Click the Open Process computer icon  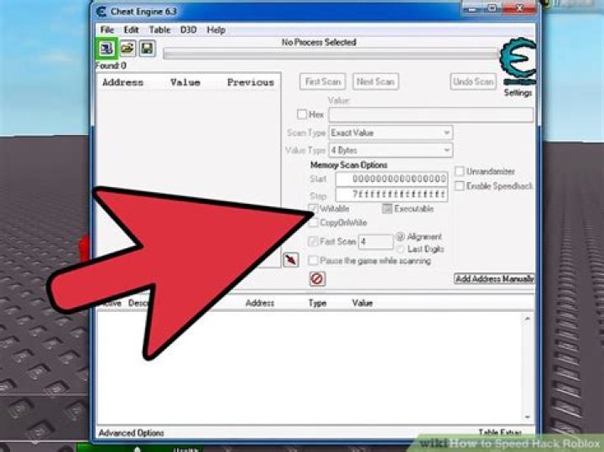pos(107,49)
